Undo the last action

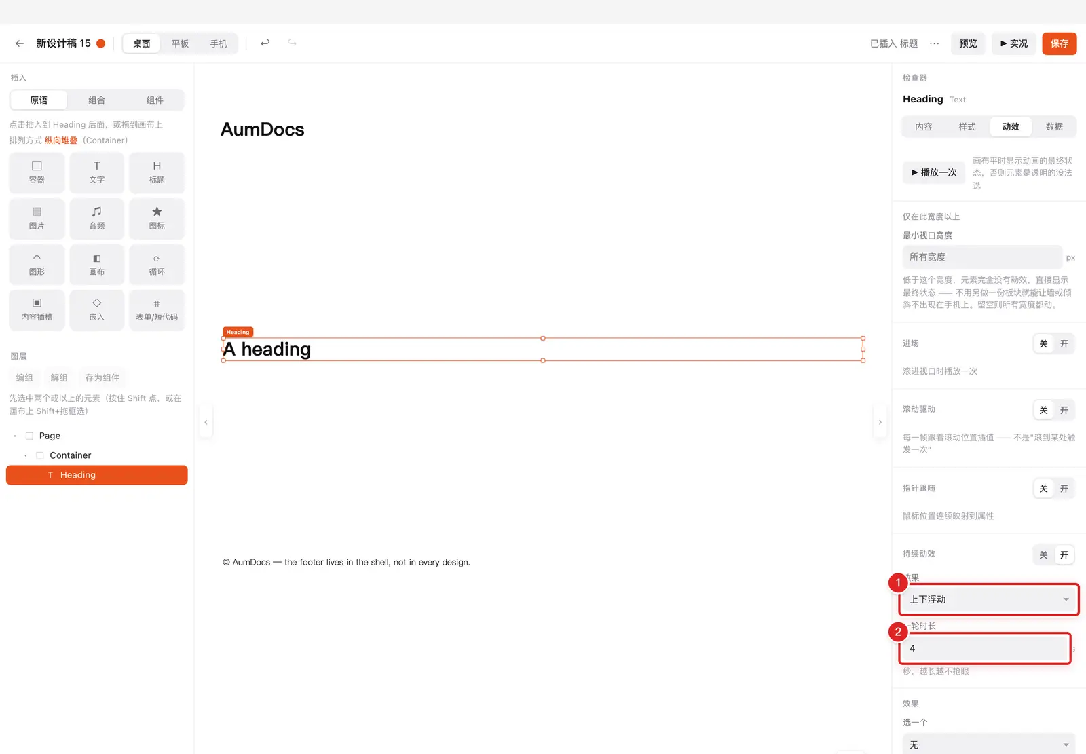[x=265, y=43]
